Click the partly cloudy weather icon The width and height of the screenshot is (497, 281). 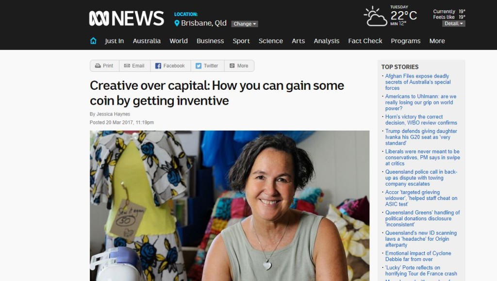[375, 17]
